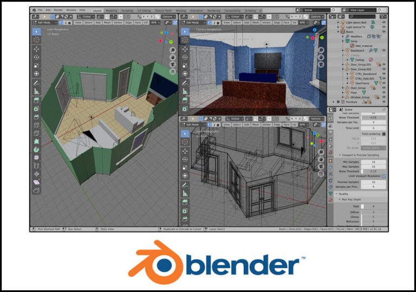
Task: Expand the Door_Group.001 tree row
Action: 343,65
